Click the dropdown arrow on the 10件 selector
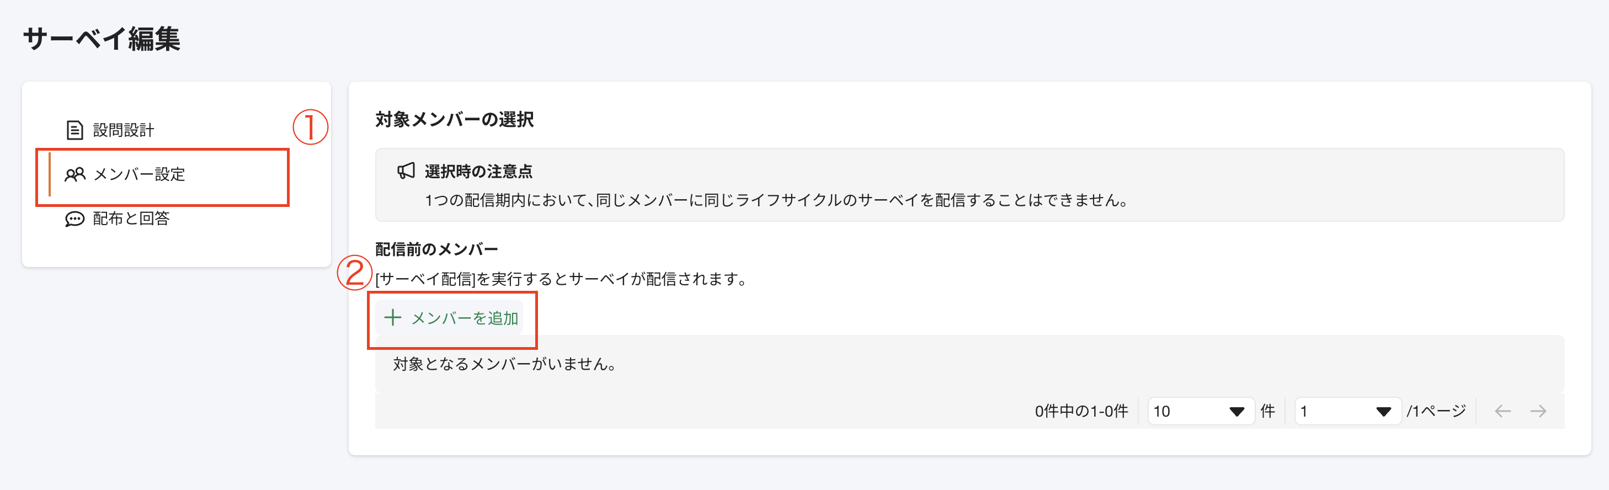The image size is (1609, 490). (1239, 411)
